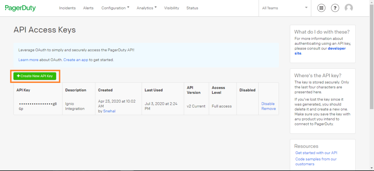Open Code samples from our customers link
Image resolution: width=374 pixels, height=171 pixels.
pos(316,161)
